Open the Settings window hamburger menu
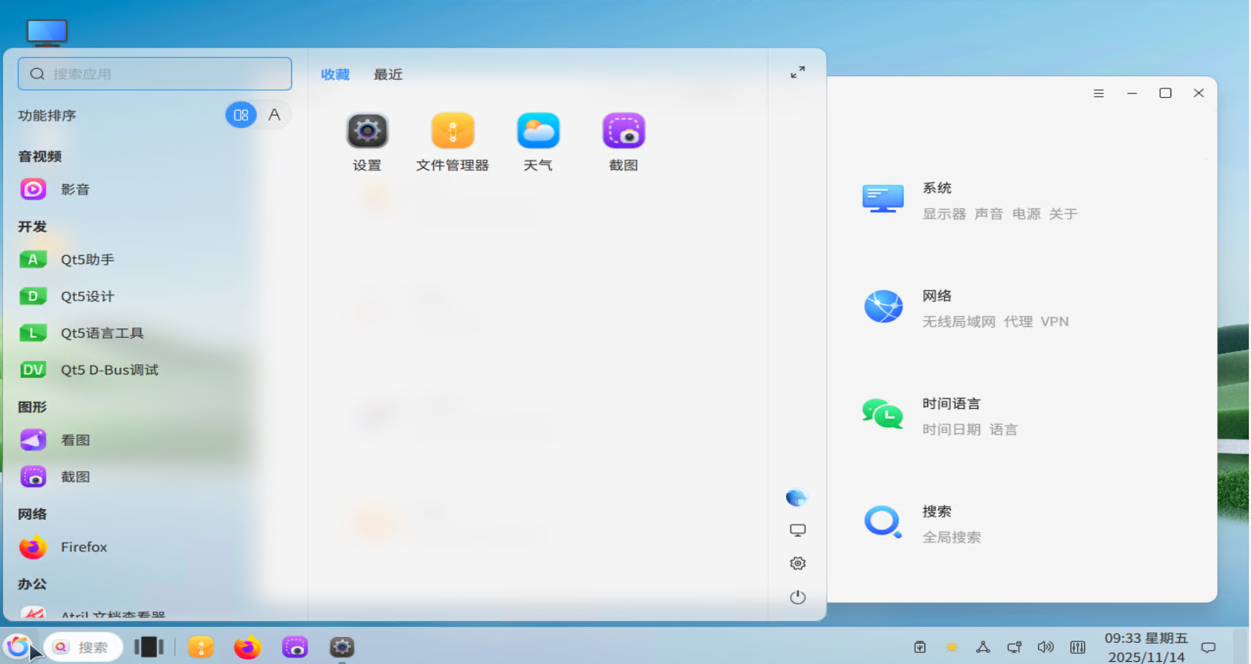Image resolution: width=1251 pixels, height=664 pixels. pos(1099,94)
